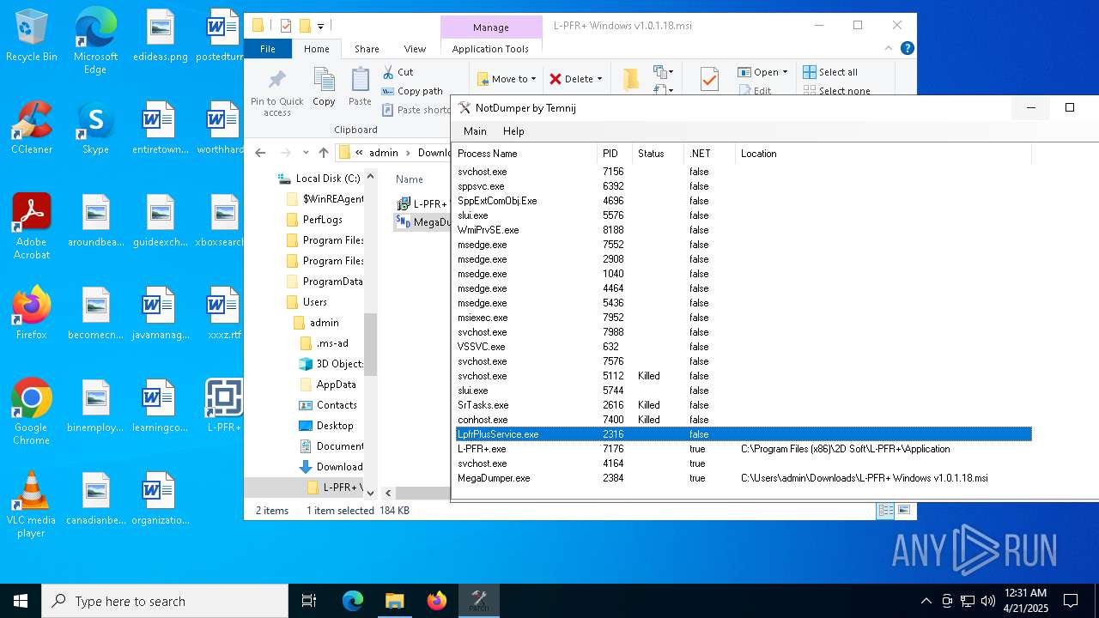Open CCleaner desktop shortcut
Screen dimensions: 1099x618
click(x=32, y=129)
